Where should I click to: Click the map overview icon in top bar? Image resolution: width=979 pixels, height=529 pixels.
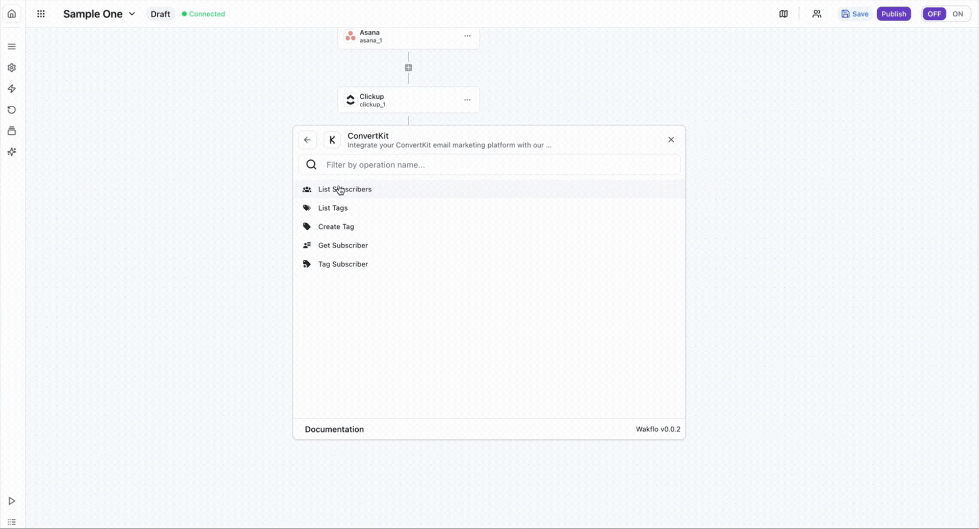click(784, 13)
